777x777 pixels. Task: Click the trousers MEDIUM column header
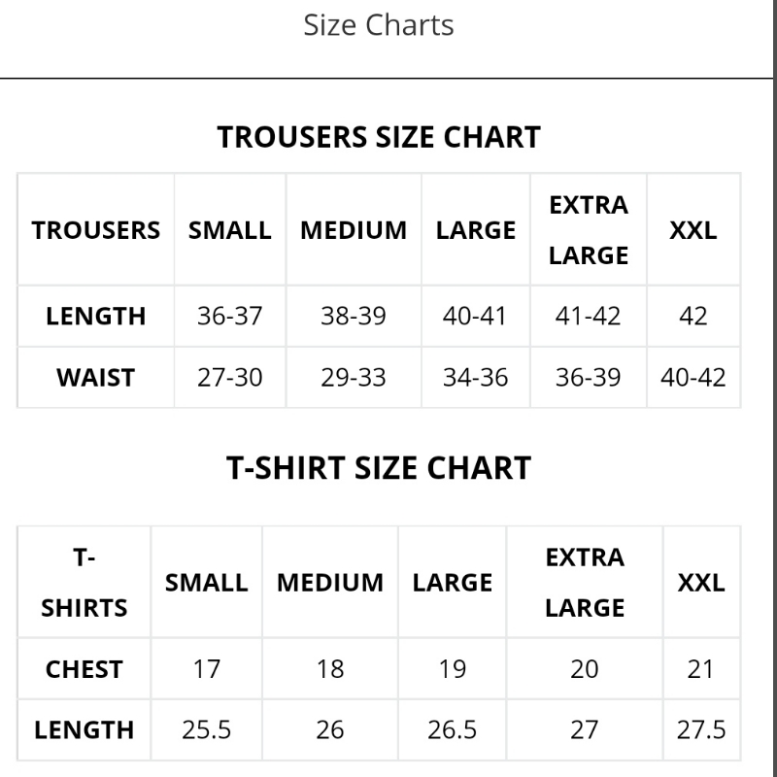click(354, 230)
